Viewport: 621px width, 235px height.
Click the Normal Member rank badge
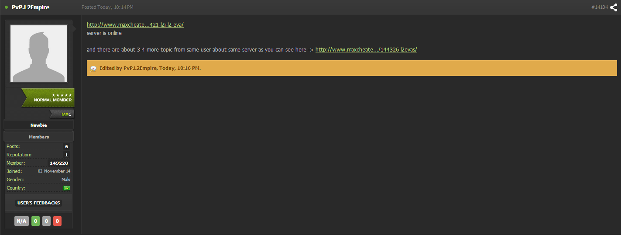(48, 98)
